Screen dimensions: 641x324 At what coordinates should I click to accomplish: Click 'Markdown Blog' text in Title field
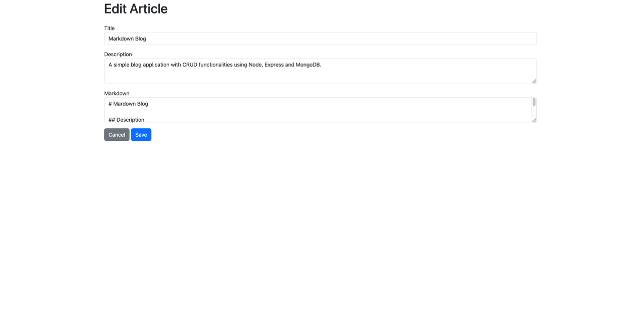127,39
